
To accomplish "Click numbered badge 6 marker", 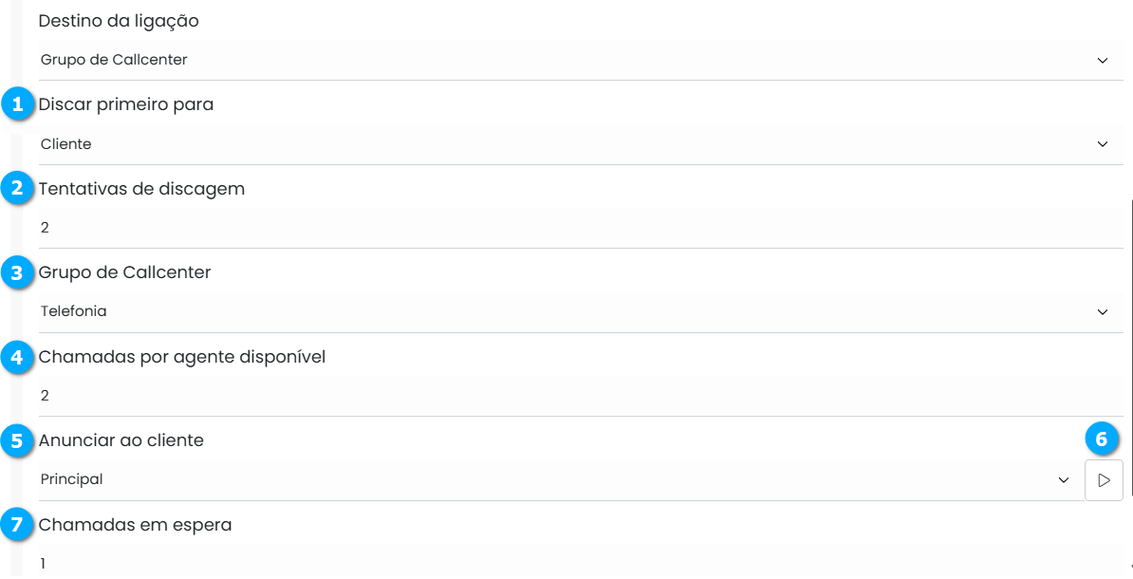I will [1101, 439].
